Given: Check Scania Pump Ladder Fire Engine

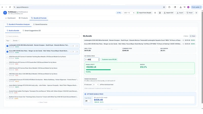Looking at the screenshot, I should [x=7, y=92].
